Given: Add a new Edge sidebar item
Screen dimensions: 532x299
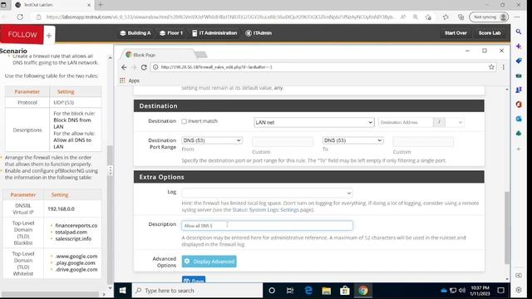Looking at the screenshot, I should 519,149.
